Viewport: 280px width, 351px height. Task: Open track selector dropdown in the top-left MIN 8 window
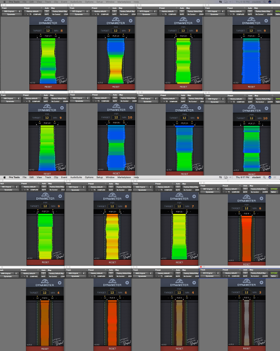coord(10,11)
